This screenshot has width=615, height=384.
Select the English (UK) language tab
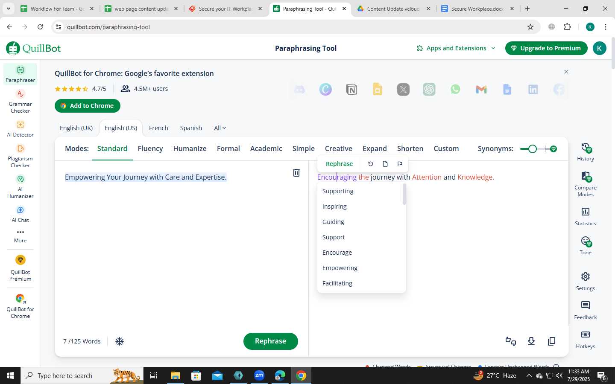click(x=76, y=128)
